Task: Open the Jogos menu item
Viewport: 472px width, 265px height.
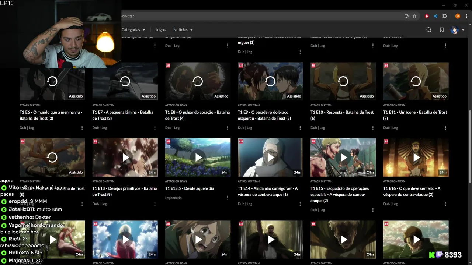Action: 160,30
